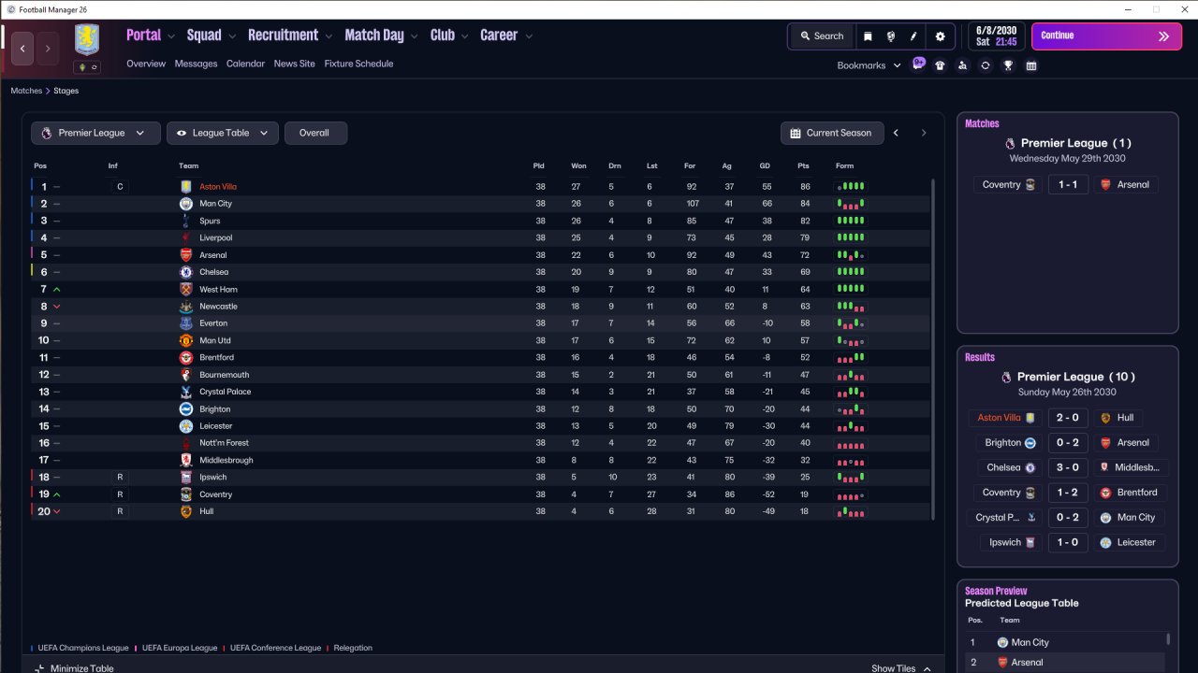The image size is (1198, 673).
Task: Switch to the Fixture Schedule sub-tab
Action: (x=358, y=64)
